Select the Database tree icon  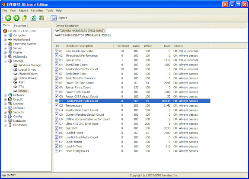(x=10, y=121)
